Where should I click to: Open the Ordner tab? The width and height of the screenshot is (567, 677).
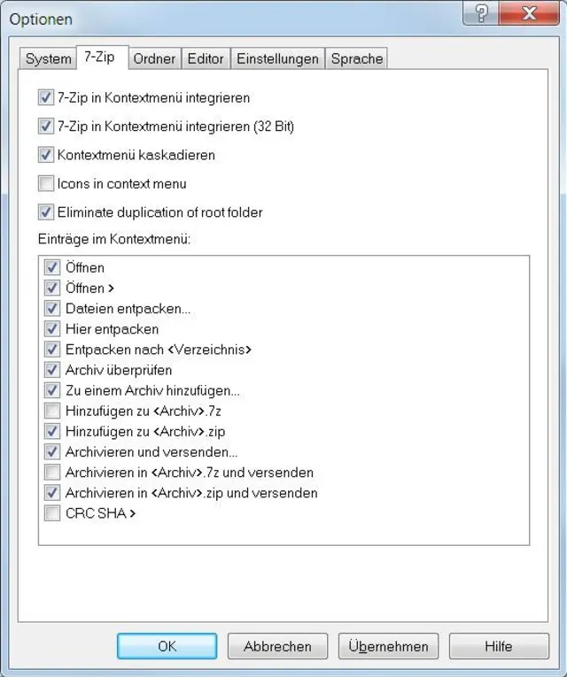(x=154, y=58)
